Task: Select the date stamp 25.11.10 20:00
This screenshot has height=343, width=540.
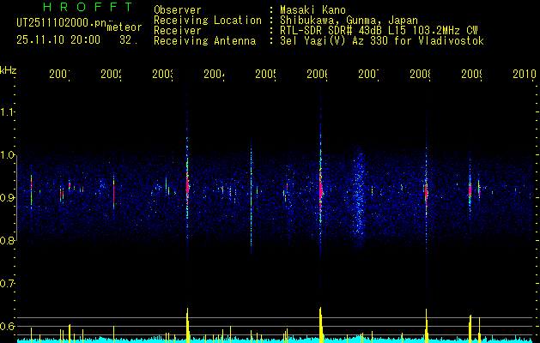Action: [x=58, y=40]
